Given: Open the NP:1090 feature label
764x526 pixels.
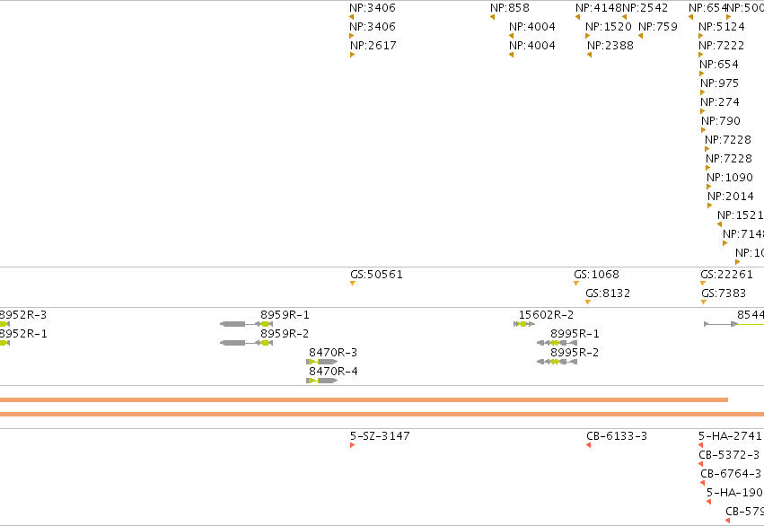Looking at the screenshot, I should click(x=730, y=178).
